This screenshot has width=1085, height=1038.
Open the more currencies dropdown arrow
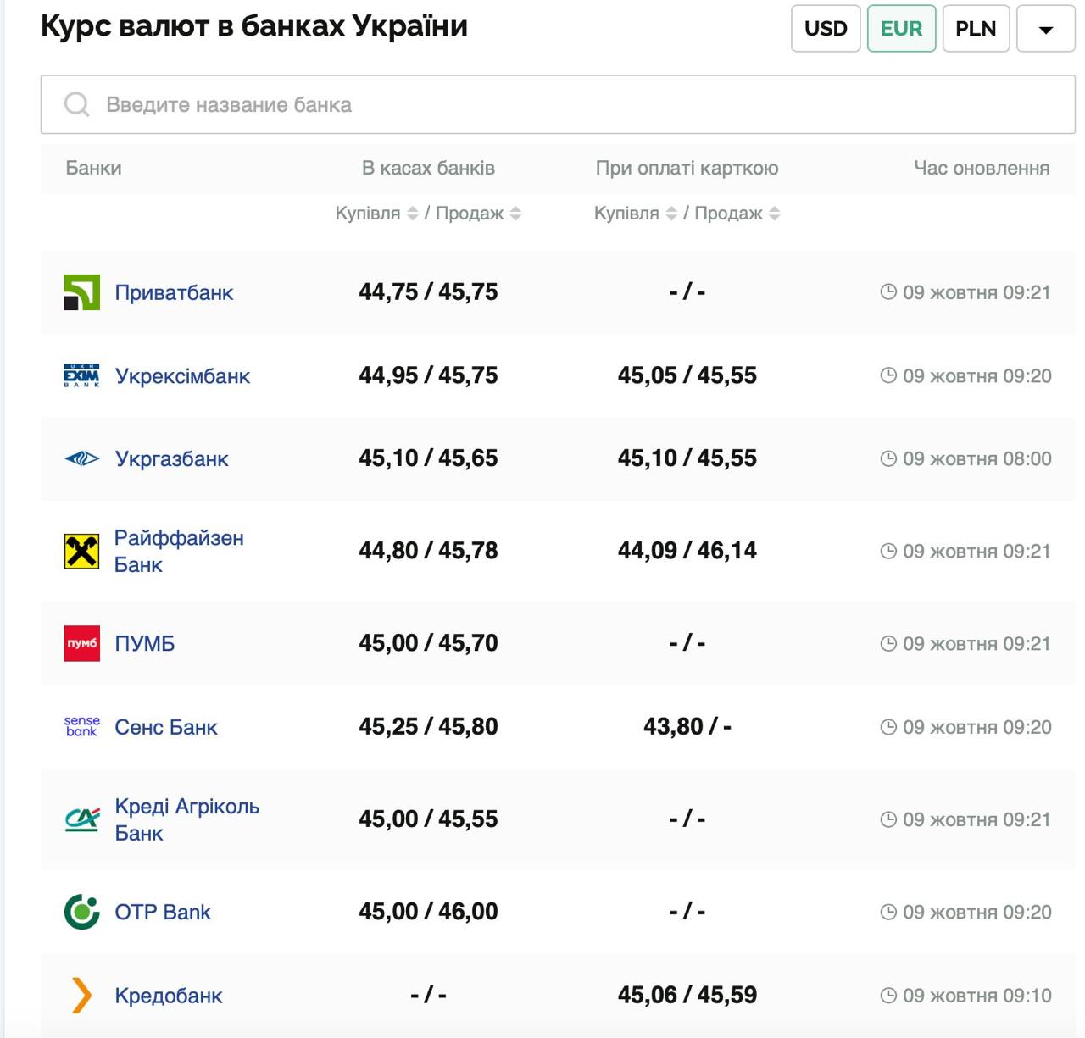pyautogui.click(x=1045, y=29)
